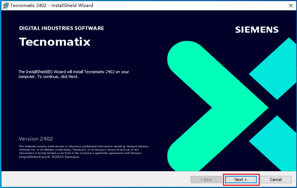Click the DIGITAL INDUSTRIES SOFTWARE text
This screenshot has height=188, width=297.
61,28
